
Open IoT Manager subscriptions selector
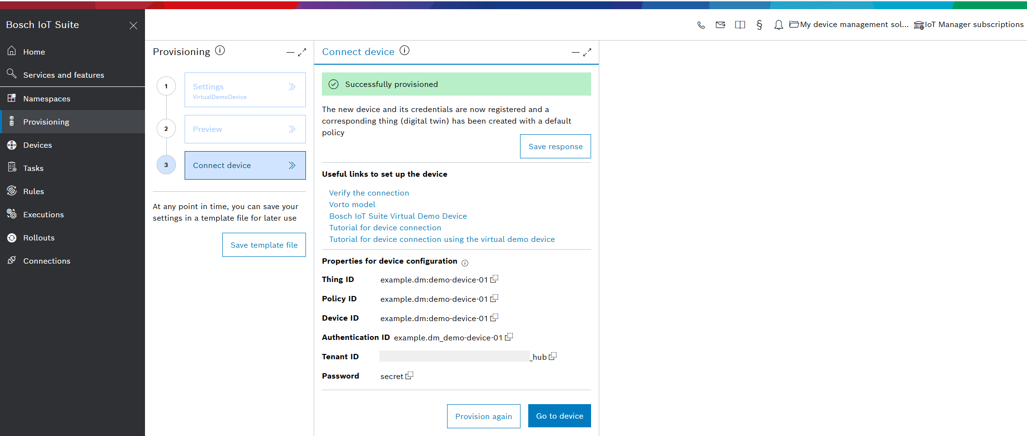click(969, 25)
